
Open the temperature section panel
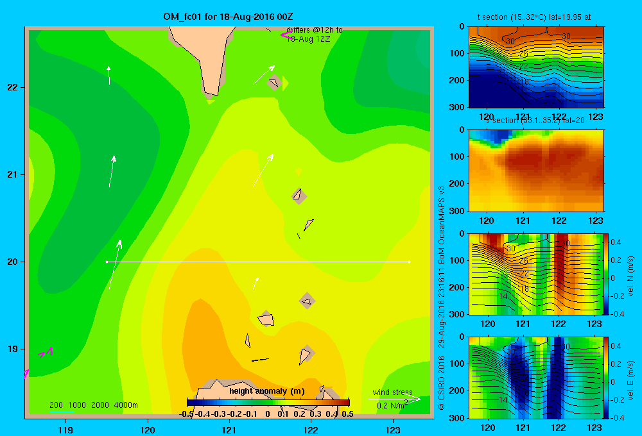(x=536, y=67)
